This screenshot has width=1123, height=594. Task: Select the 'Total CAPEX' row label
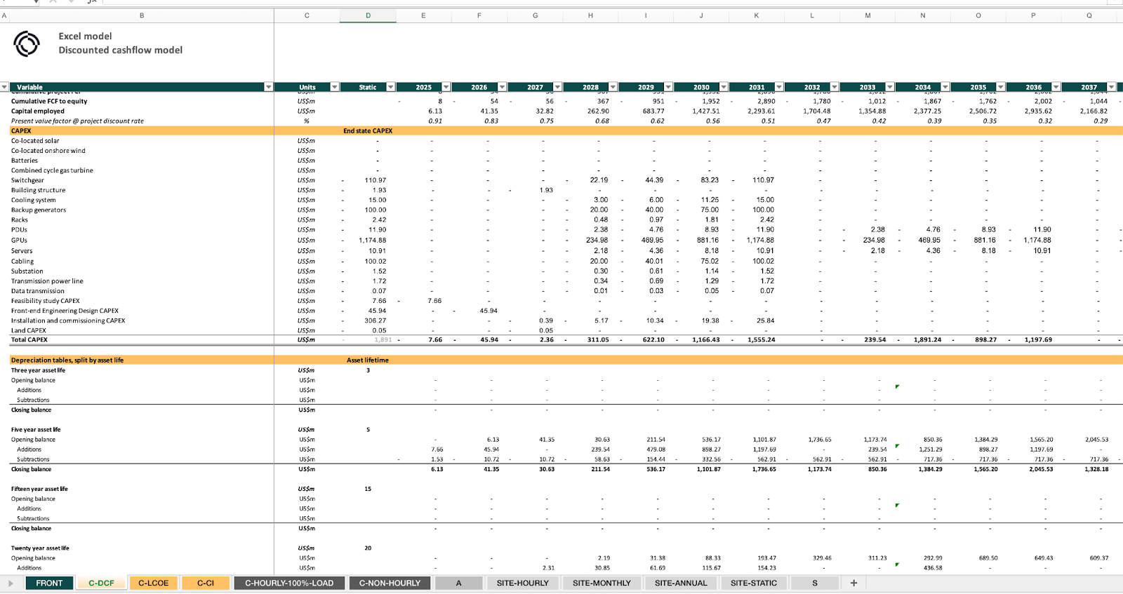(29, 339)
